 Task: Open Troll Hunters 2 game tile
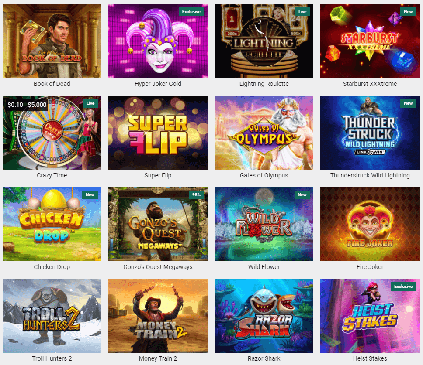[x=52, y=315]
